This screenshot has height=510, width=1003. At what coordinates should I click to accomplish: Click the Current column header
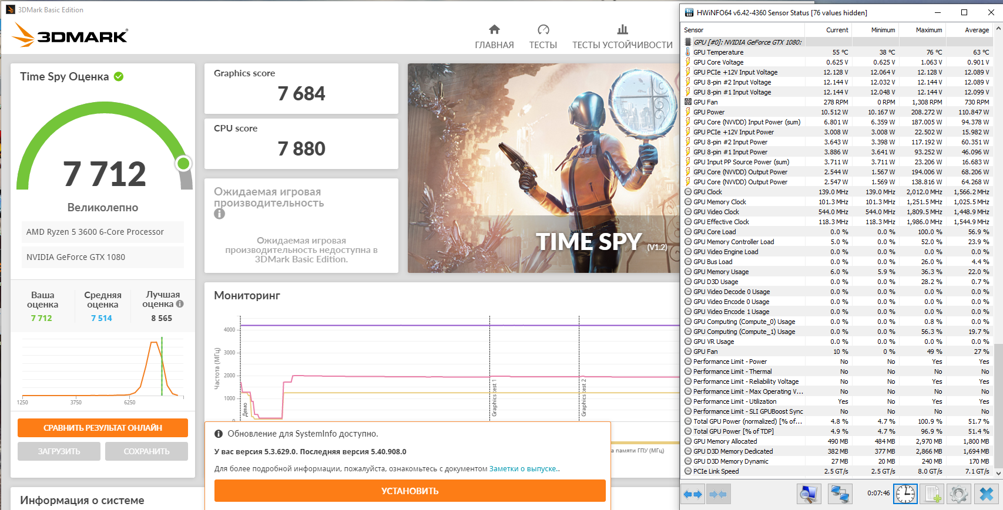(x=827, y=30)
